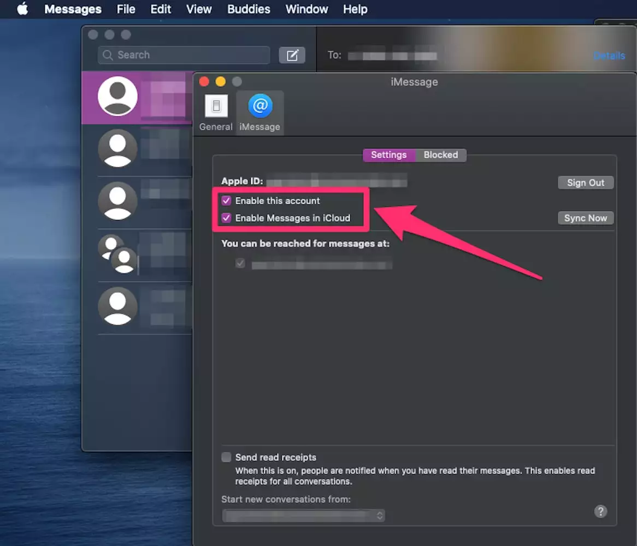The height and width of the screenshot is (546, 637).
Task: Click the Sync Now button
Action: point(586,218)
